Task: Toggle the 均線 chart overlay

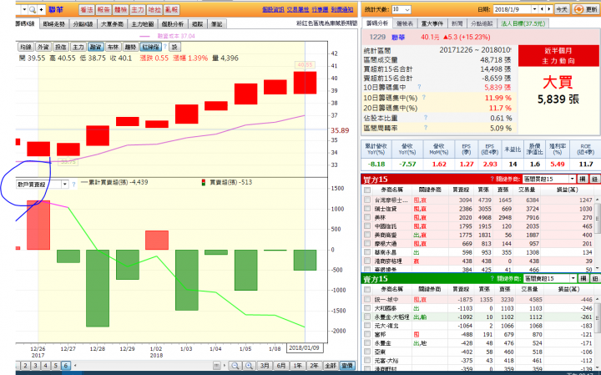Action: (26, 47)
